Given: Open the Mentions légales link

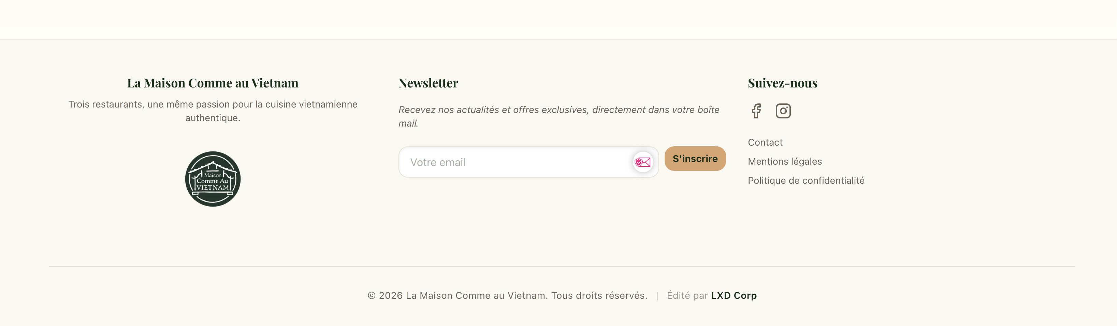Looking at the screenshot, I should point(785,161).
